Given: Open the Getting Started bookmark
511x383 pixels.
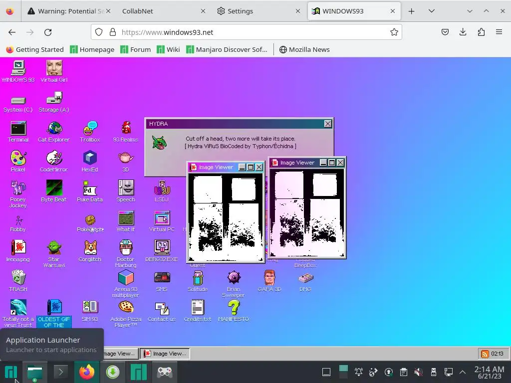Looking at the screenshot, I should pyautogui.click(x=35, y=49).
